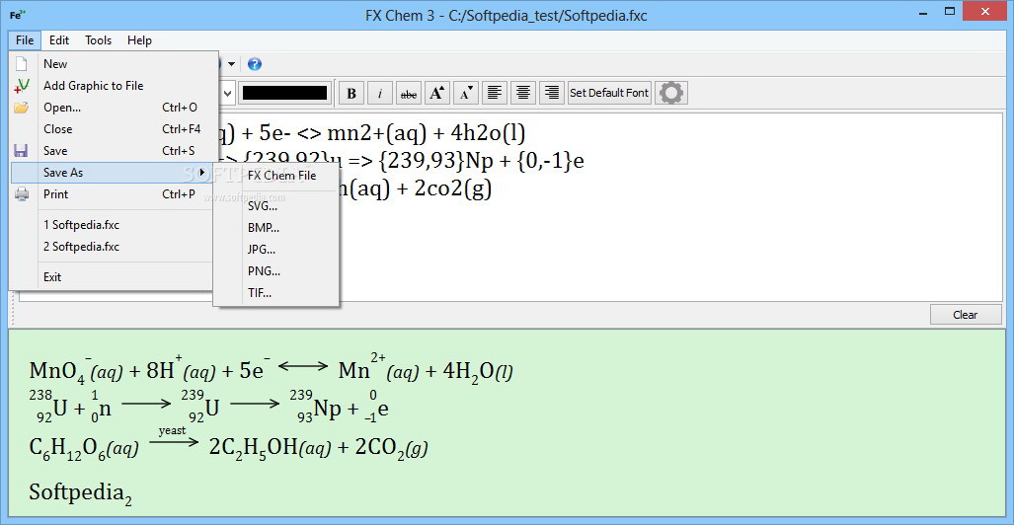
Task: Open the Tools menu
Action: 99,40
